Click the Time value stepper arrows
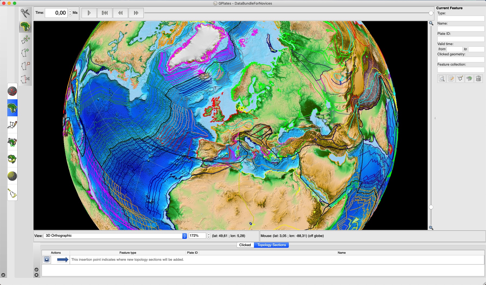Screen dimensions: 486x285 coord(70,13)
